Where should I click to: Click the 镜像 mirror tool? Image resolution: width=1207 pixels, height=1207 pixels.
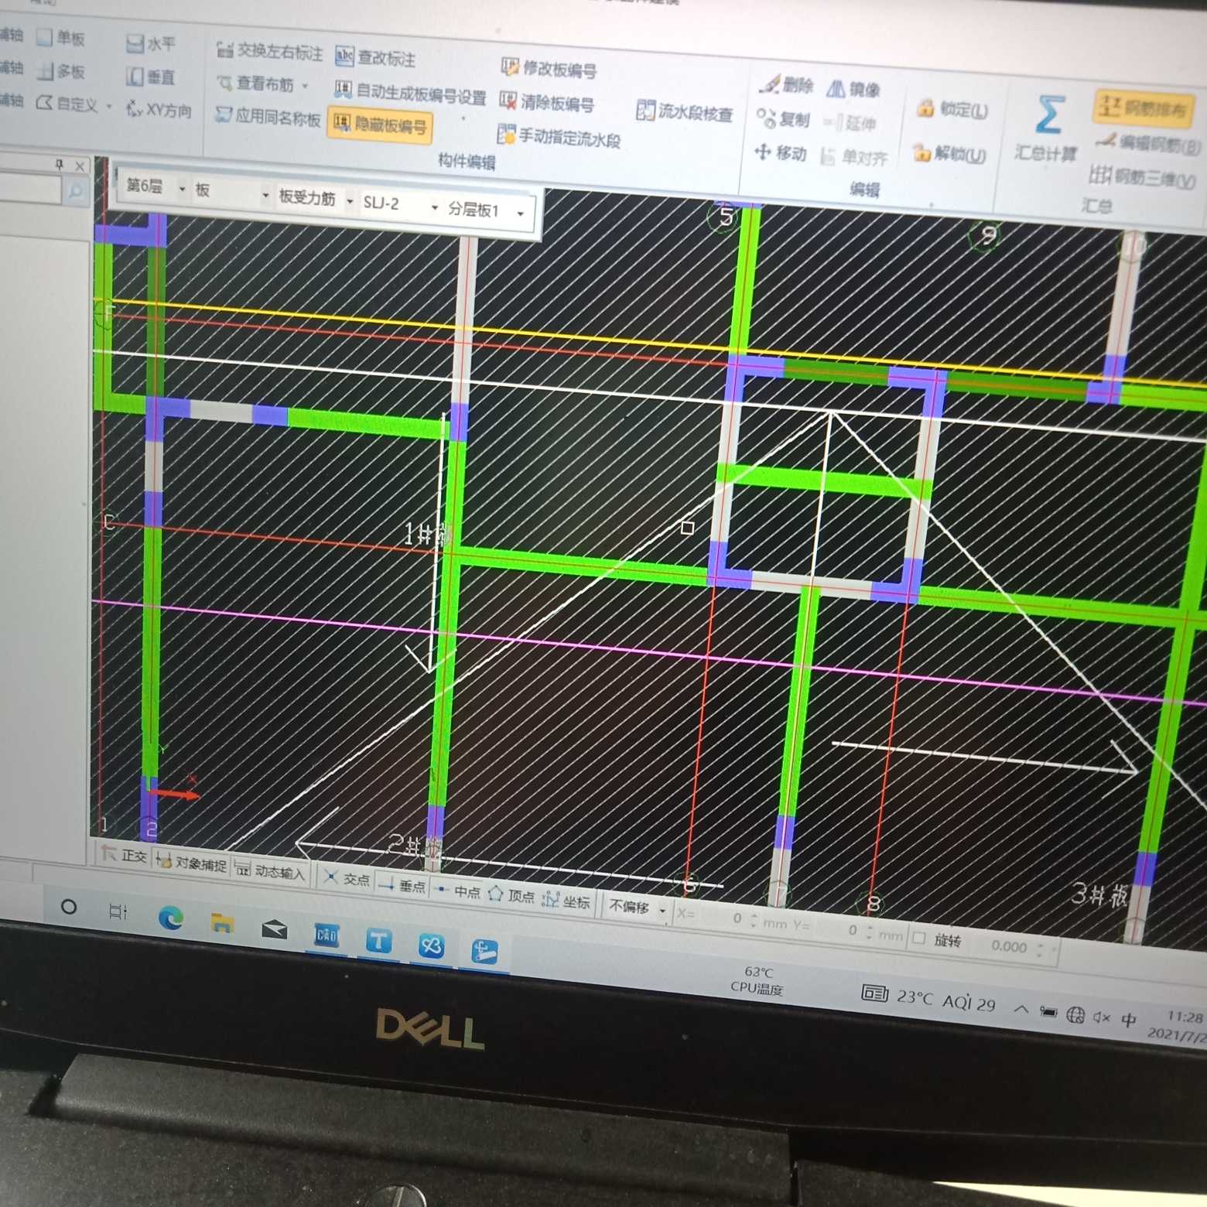coord(853,89)
